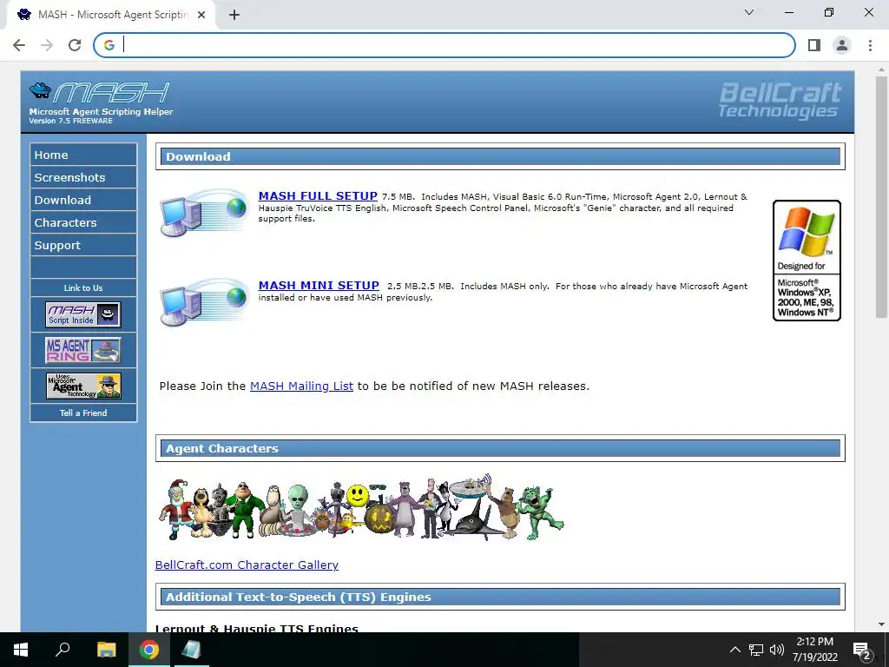Open the Windows Start menu
The height and width of the screenshot is (667, 889).
pos(21,650)
